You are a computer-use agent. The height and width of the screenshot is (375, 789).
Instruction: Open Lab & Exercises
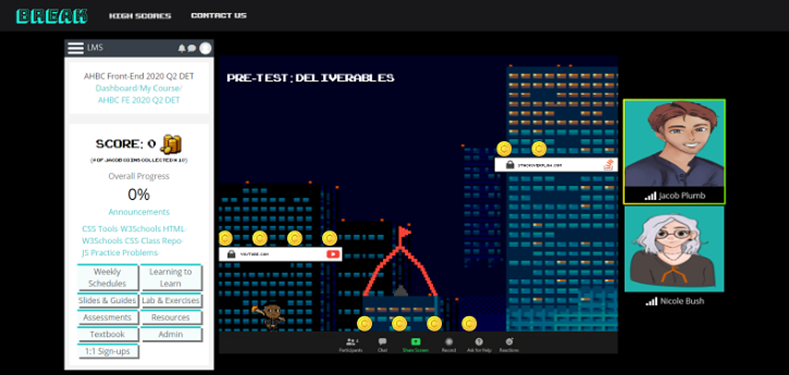click(170, 300)
